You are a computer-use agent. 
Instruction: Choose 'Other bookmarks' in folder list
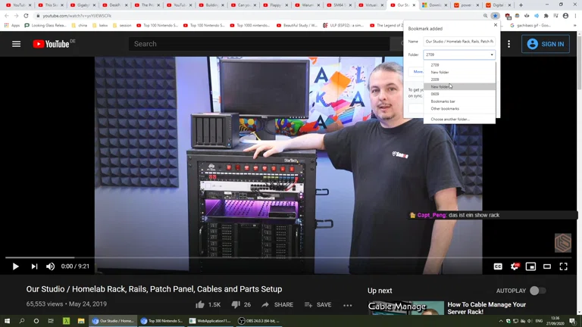point(445,109)
